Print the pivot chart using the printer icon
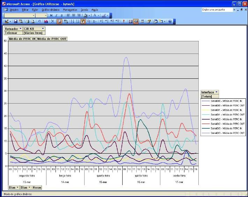The image size is (248, 197). 27,21
